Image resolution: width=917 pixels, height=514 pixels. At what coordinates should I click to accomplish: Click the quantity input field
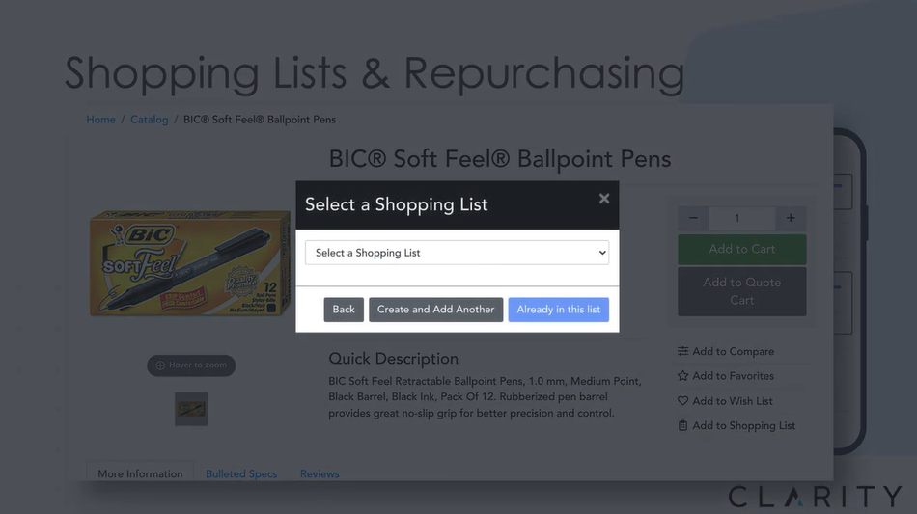742,218
